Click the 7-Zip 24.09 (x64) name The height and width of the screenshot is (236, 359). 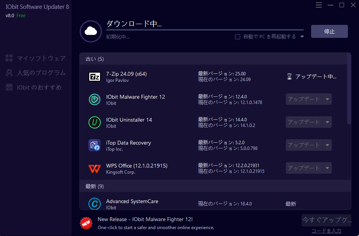(x=126, y=74)
